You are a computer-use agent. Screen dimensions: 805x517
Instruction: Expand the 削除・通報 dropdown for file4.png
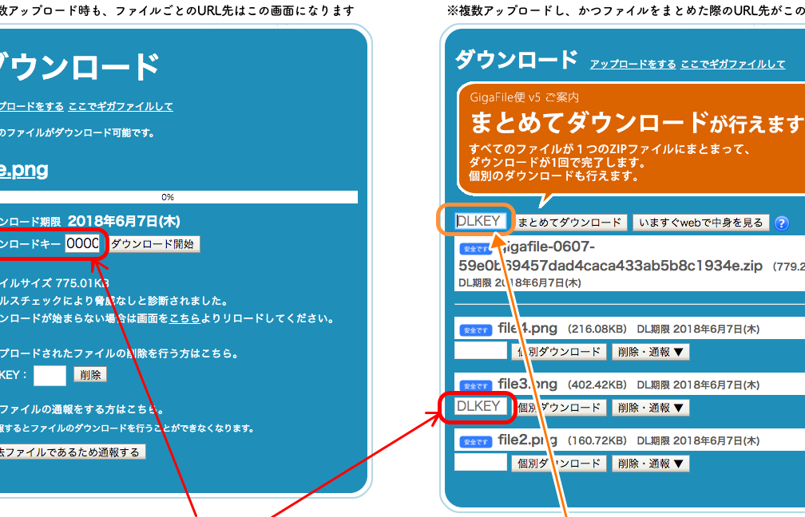tap(649, 352)
